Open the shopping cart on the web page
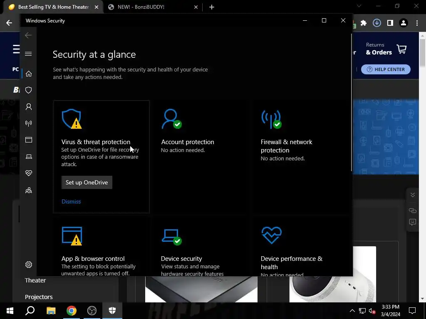Screen dimensions: 426x319 (x=402, y=49)
